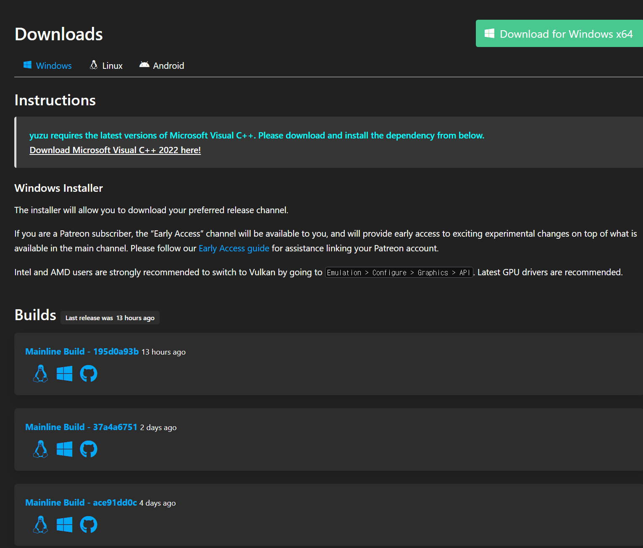Open GitHub icon for build 37a4a6751
The height and width of the screenshot is (548, 643).
point(89,449)
